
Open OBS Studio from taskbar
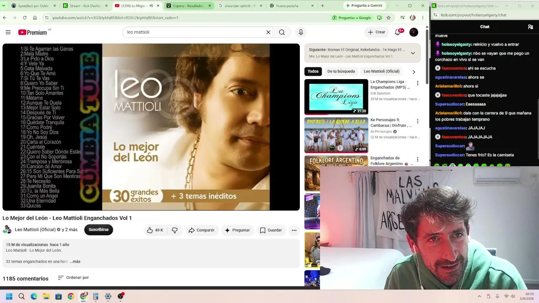[120, 296]
